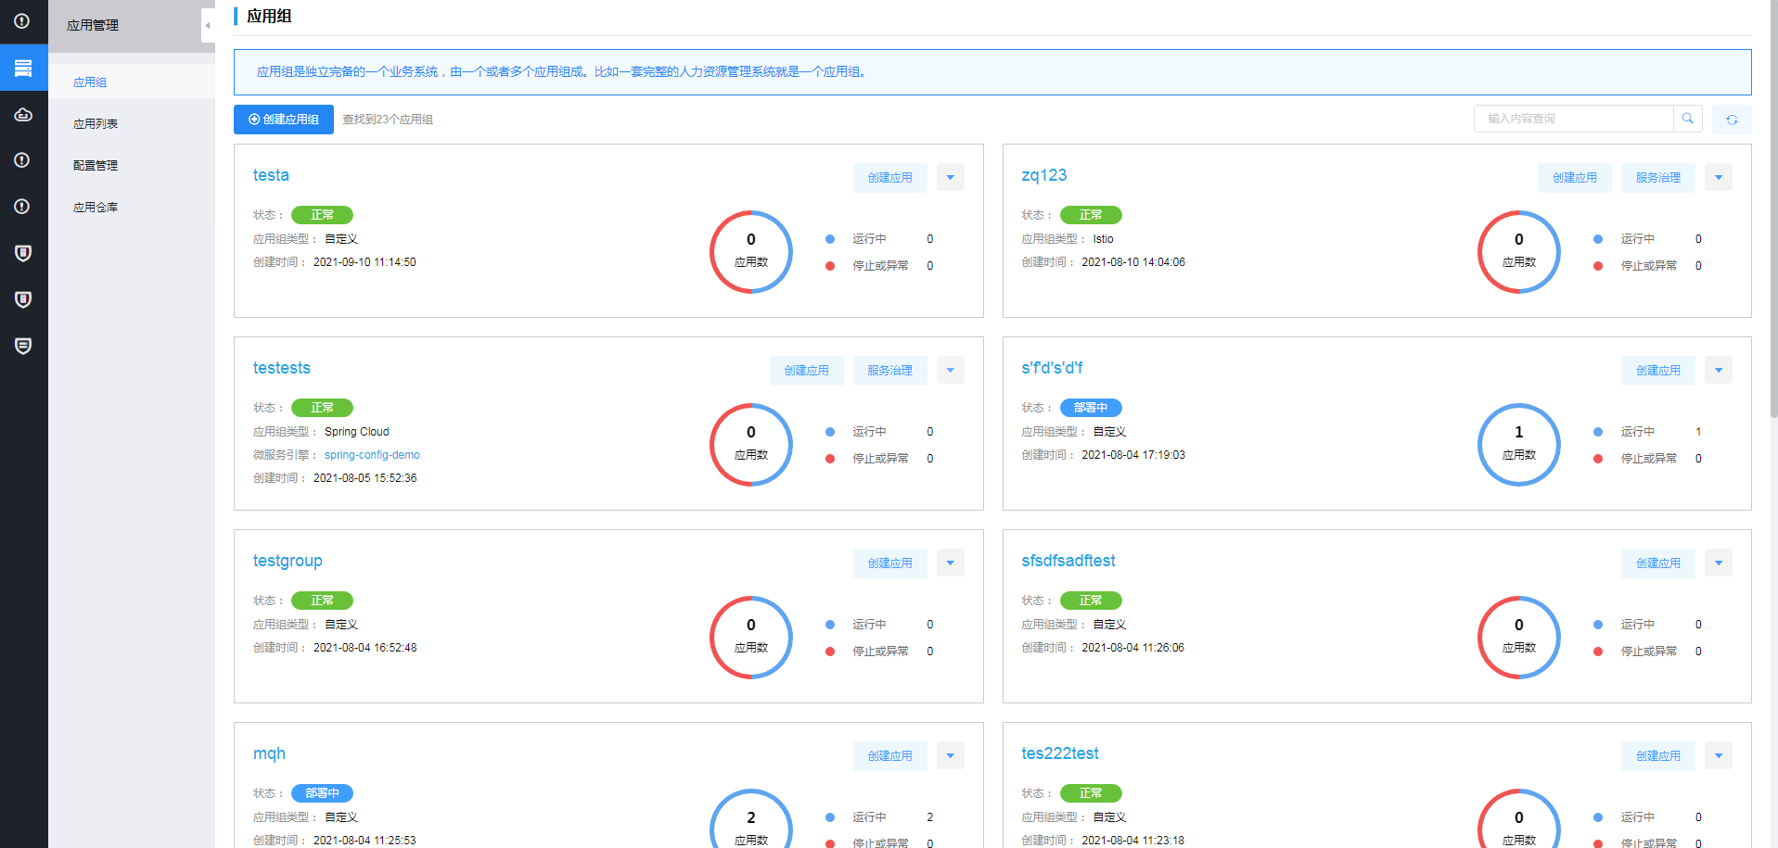
Task: Select 应用仓库 in the side menu
Action: click(x=96, y=208)
